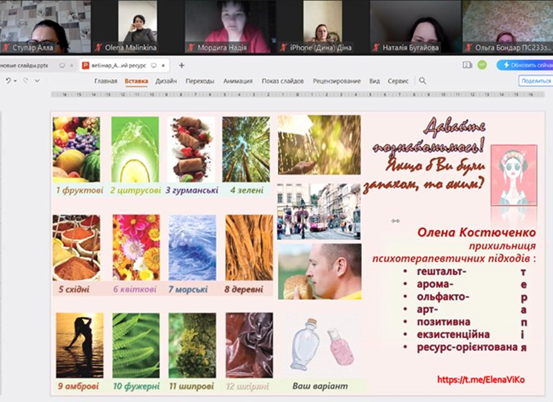The height and width of the screenshot is (402, 553).
Task: Open the Вставка ribbon tab
Action: [136, 81]
